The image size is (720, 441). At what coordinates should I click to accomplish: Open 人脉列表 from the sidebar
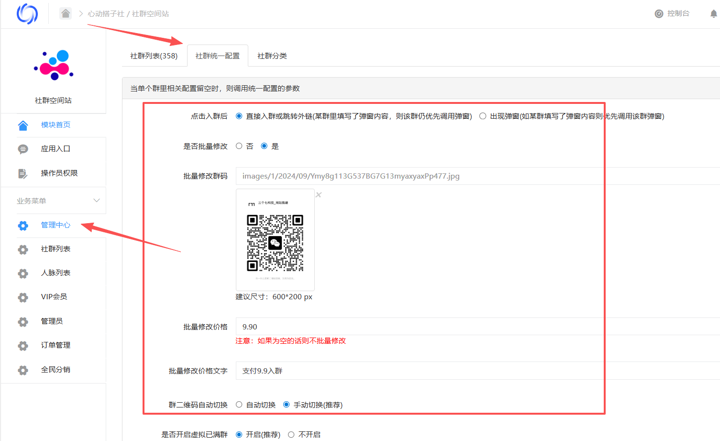[55, 272]
